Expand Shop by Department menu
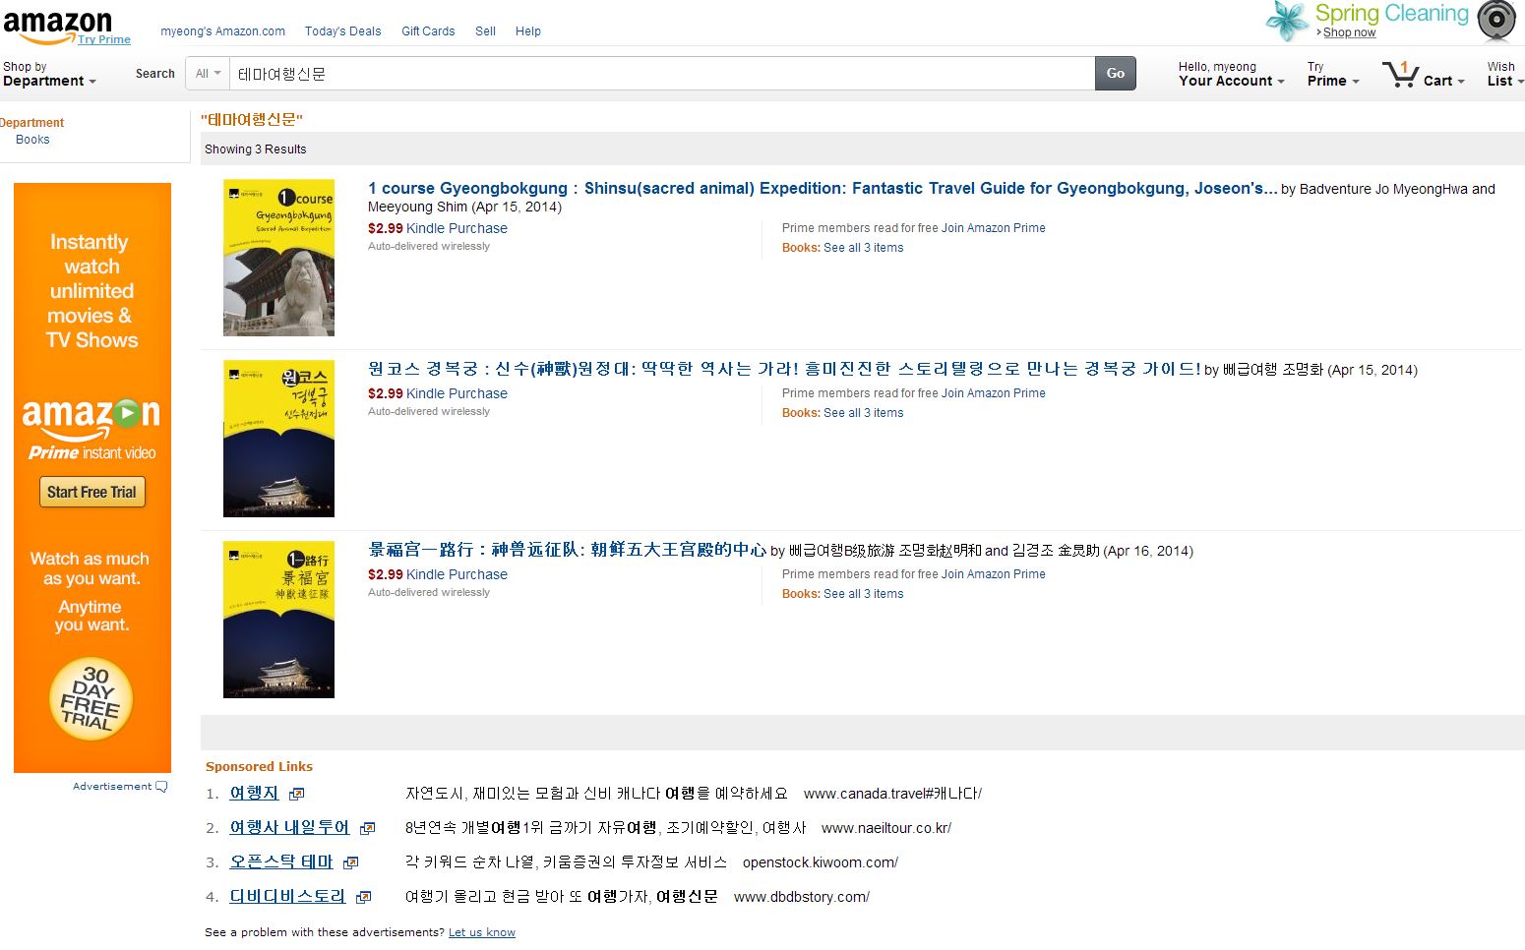1525x950 pixels. [x=49, y=74]
